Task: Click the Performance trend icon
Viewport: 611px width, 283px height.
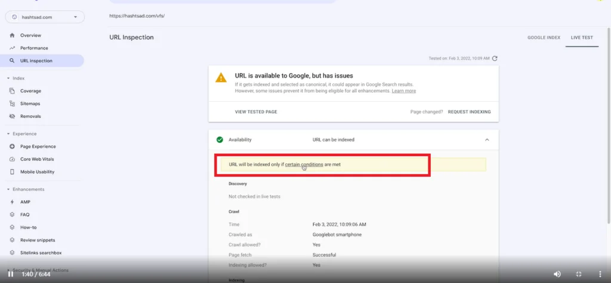Action: [12, 48]
